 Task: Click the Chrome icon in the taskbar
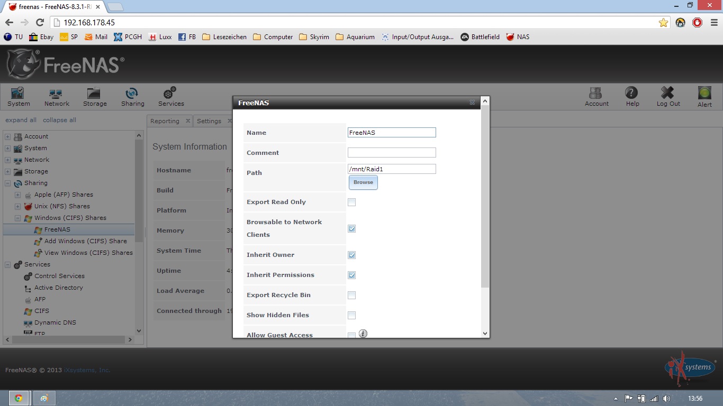point(19,398)
